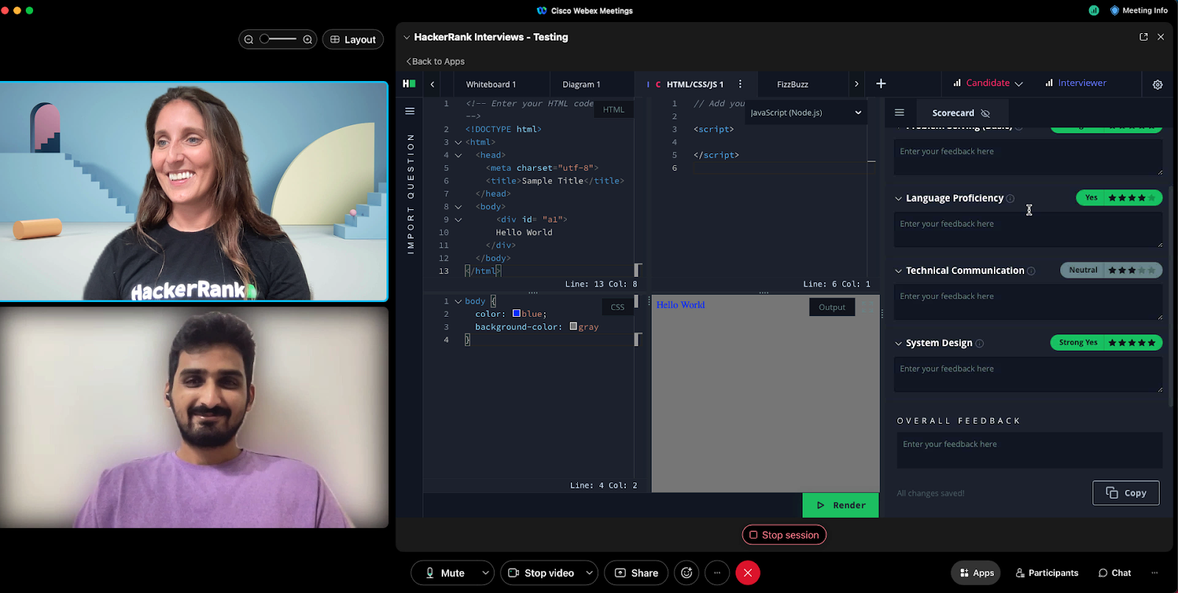This screenshot has width=1178, height=593.
Task: Open the Chat panel
Action: point(1115,573)
